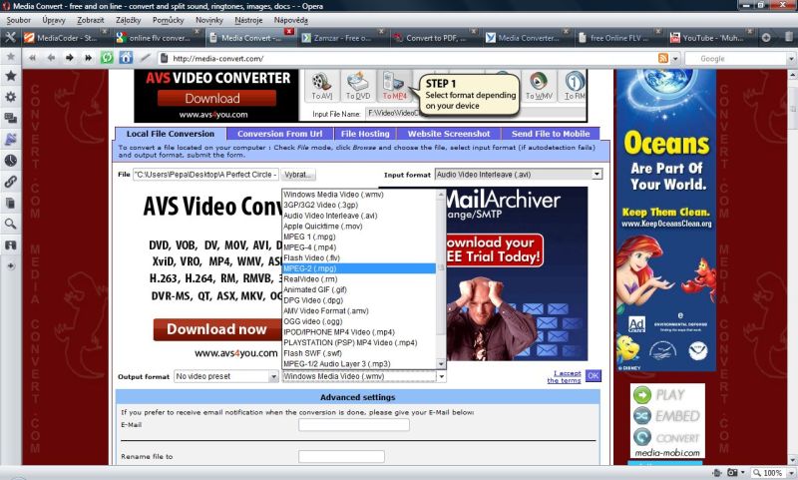Click the Fast Forward navigation button
This screenshot has width=798, height=480.
pyautogui.click(x=88, y=58)
